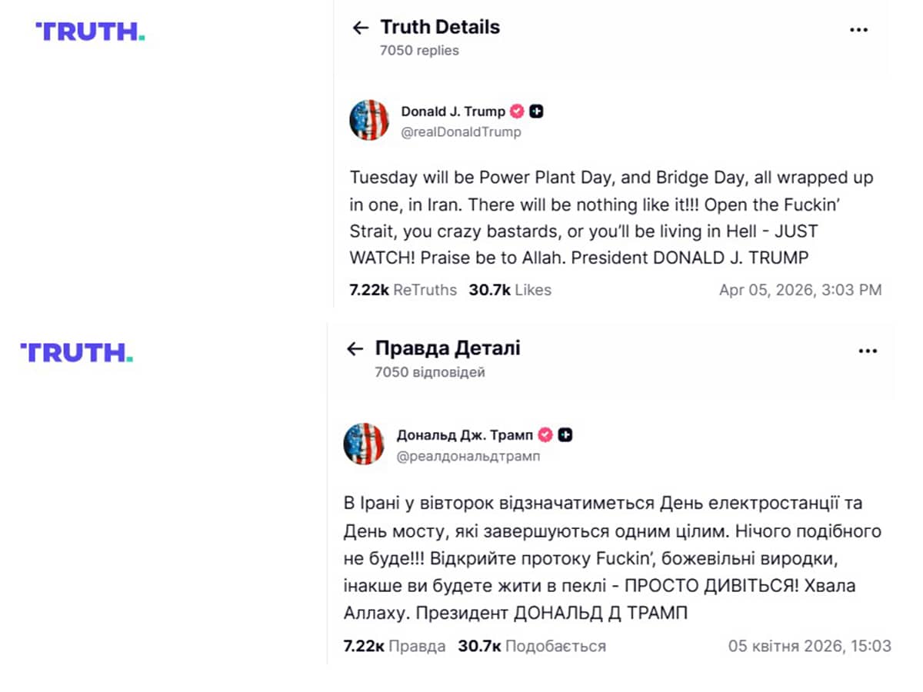923x692 pixels.
Task: Click the back arrow beside Правда Деталі
Action: [x=355, y=349]
